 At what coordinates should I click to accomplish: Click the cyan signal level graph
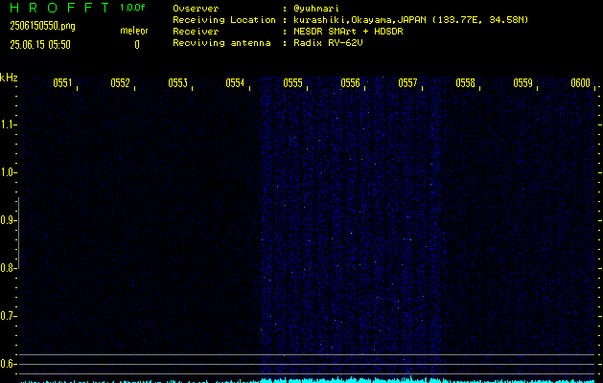coord(308,379)
